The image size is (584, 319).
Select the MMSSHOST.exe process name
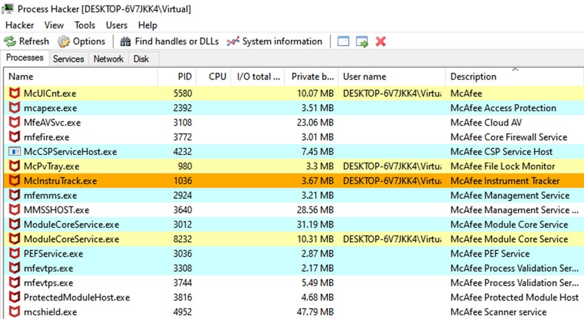coord(56,210)
